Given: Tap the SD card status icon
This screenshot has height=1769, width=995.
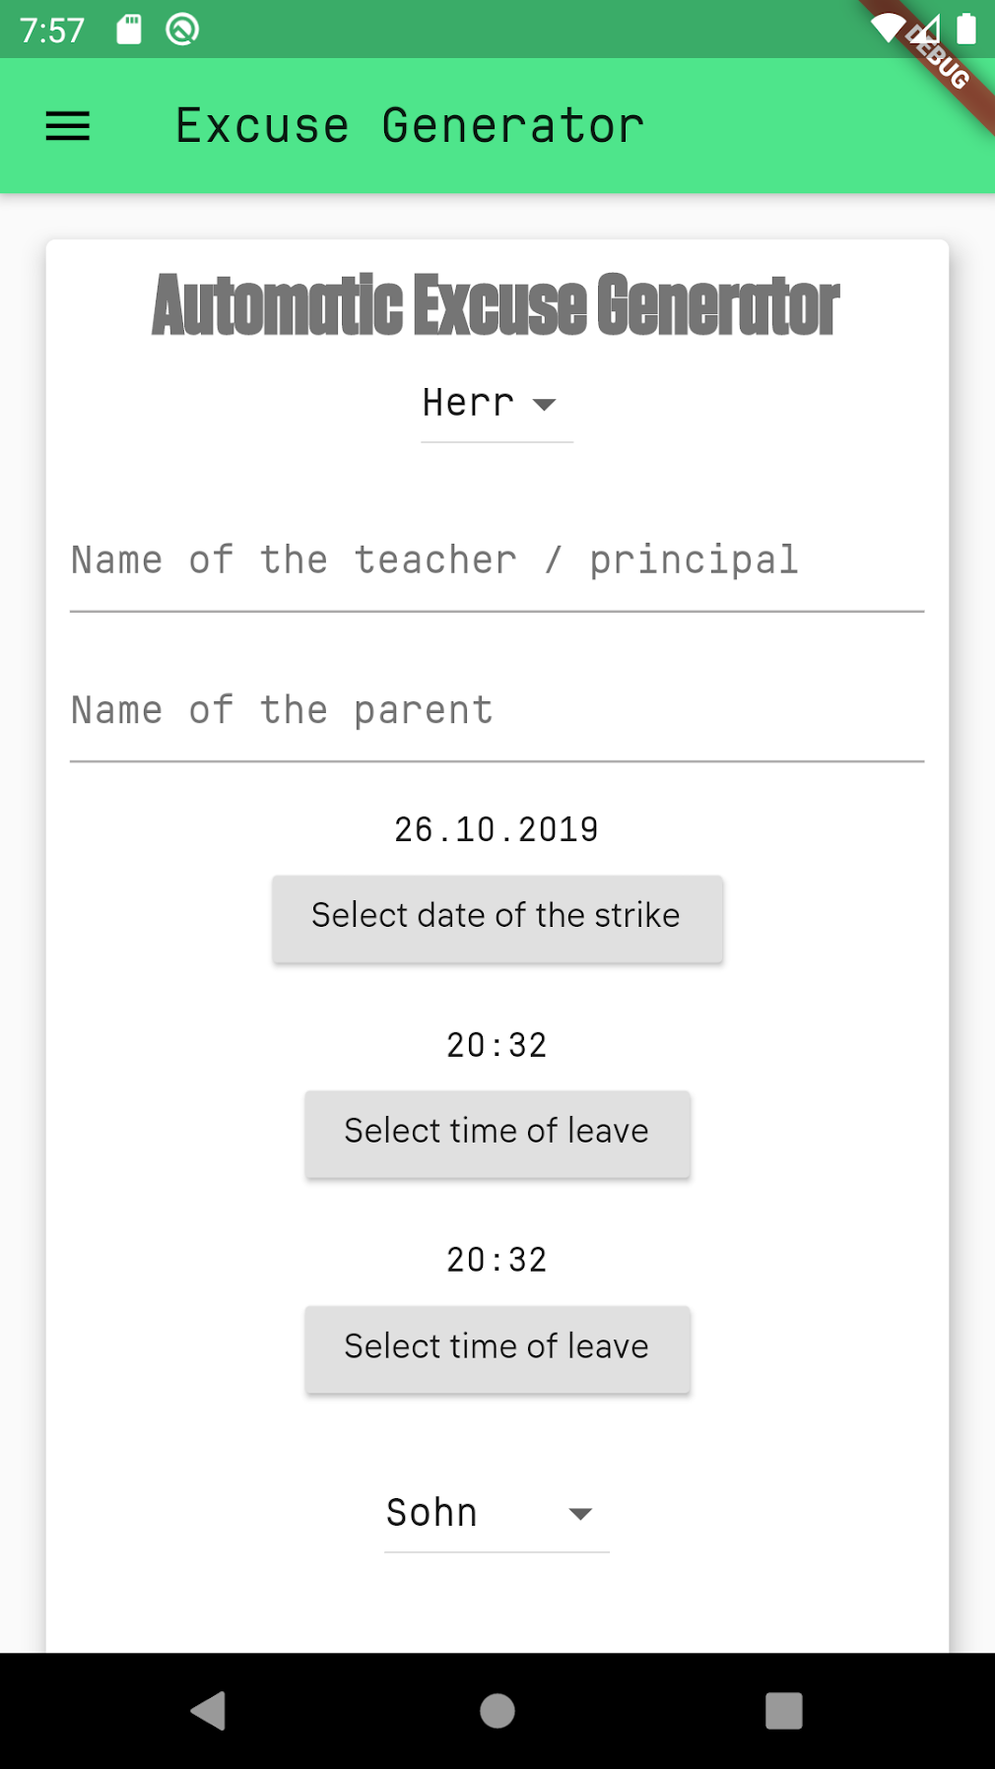Looking at the screenshot, I should click(129, 30).
